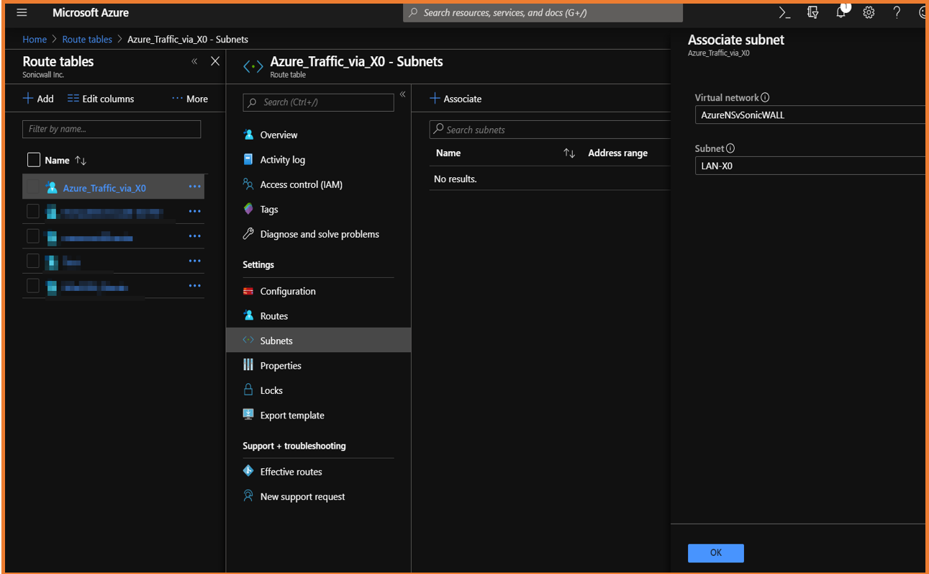The image size is (929, 574).
Task: Click the Effective routes diamond icon
Action: tap(248, 471)
